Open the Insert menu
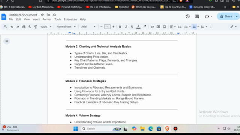This screenshot has height=135, width=240. [36, 19]
